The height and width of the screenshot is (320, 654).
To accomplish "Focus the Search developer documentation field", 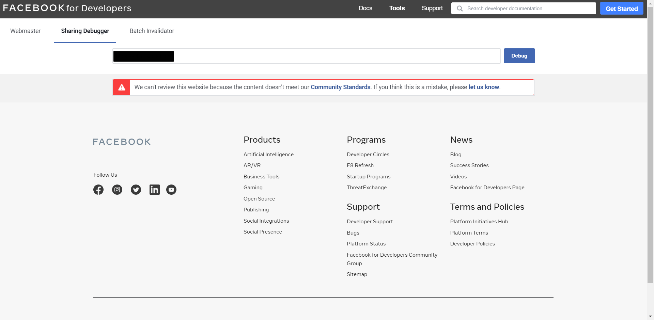I will (x=524, y=9).
